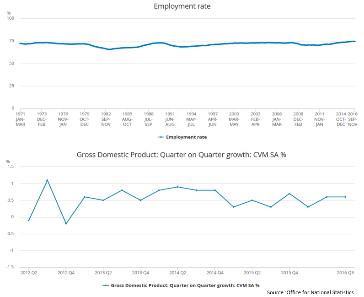The width and height of the screenshot is (364, 297).
Task: Click the 100 value on employment y-axis
Action: 10,18
